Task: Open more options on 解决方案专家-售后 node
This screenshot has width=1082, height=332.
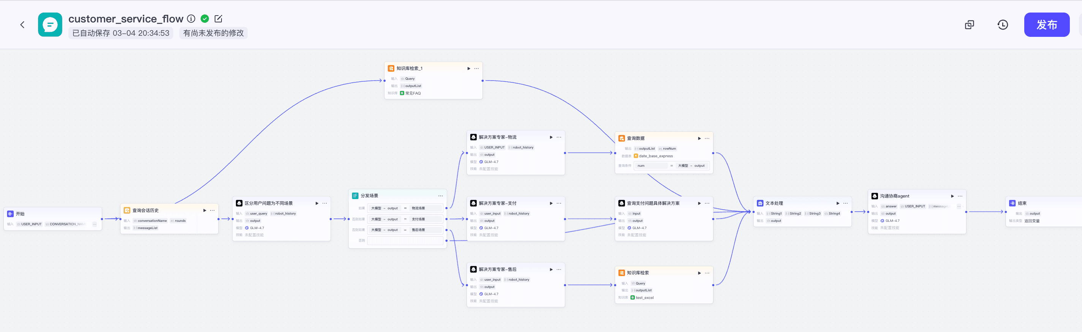Action: pyautogui.click(x=558, y=269)
